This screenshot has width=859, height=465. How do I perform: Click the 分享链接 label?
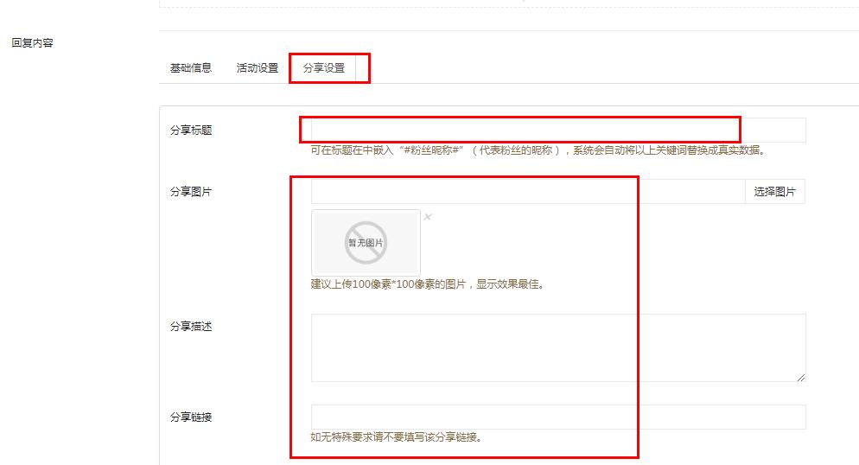pos(191,417)
